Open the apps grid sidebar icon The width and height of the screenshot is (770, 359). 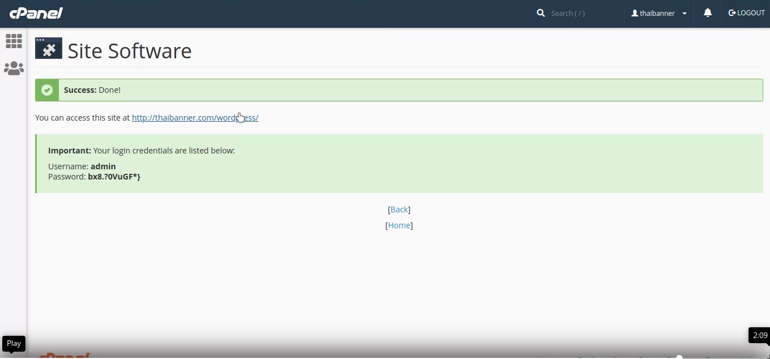(14, 41)
